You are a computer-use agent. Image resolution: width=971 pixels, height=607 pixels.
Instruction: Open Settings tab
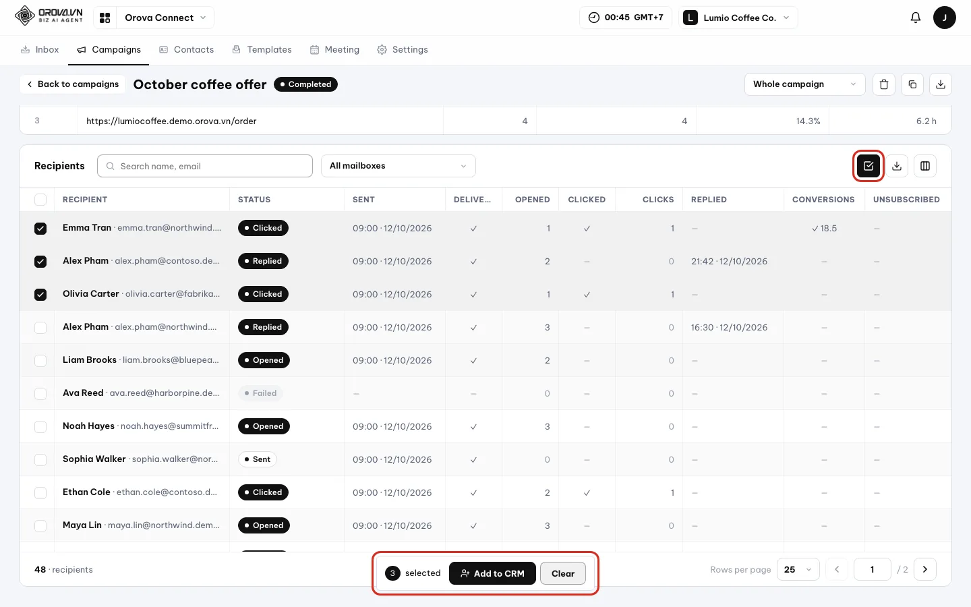coord(403,50)
